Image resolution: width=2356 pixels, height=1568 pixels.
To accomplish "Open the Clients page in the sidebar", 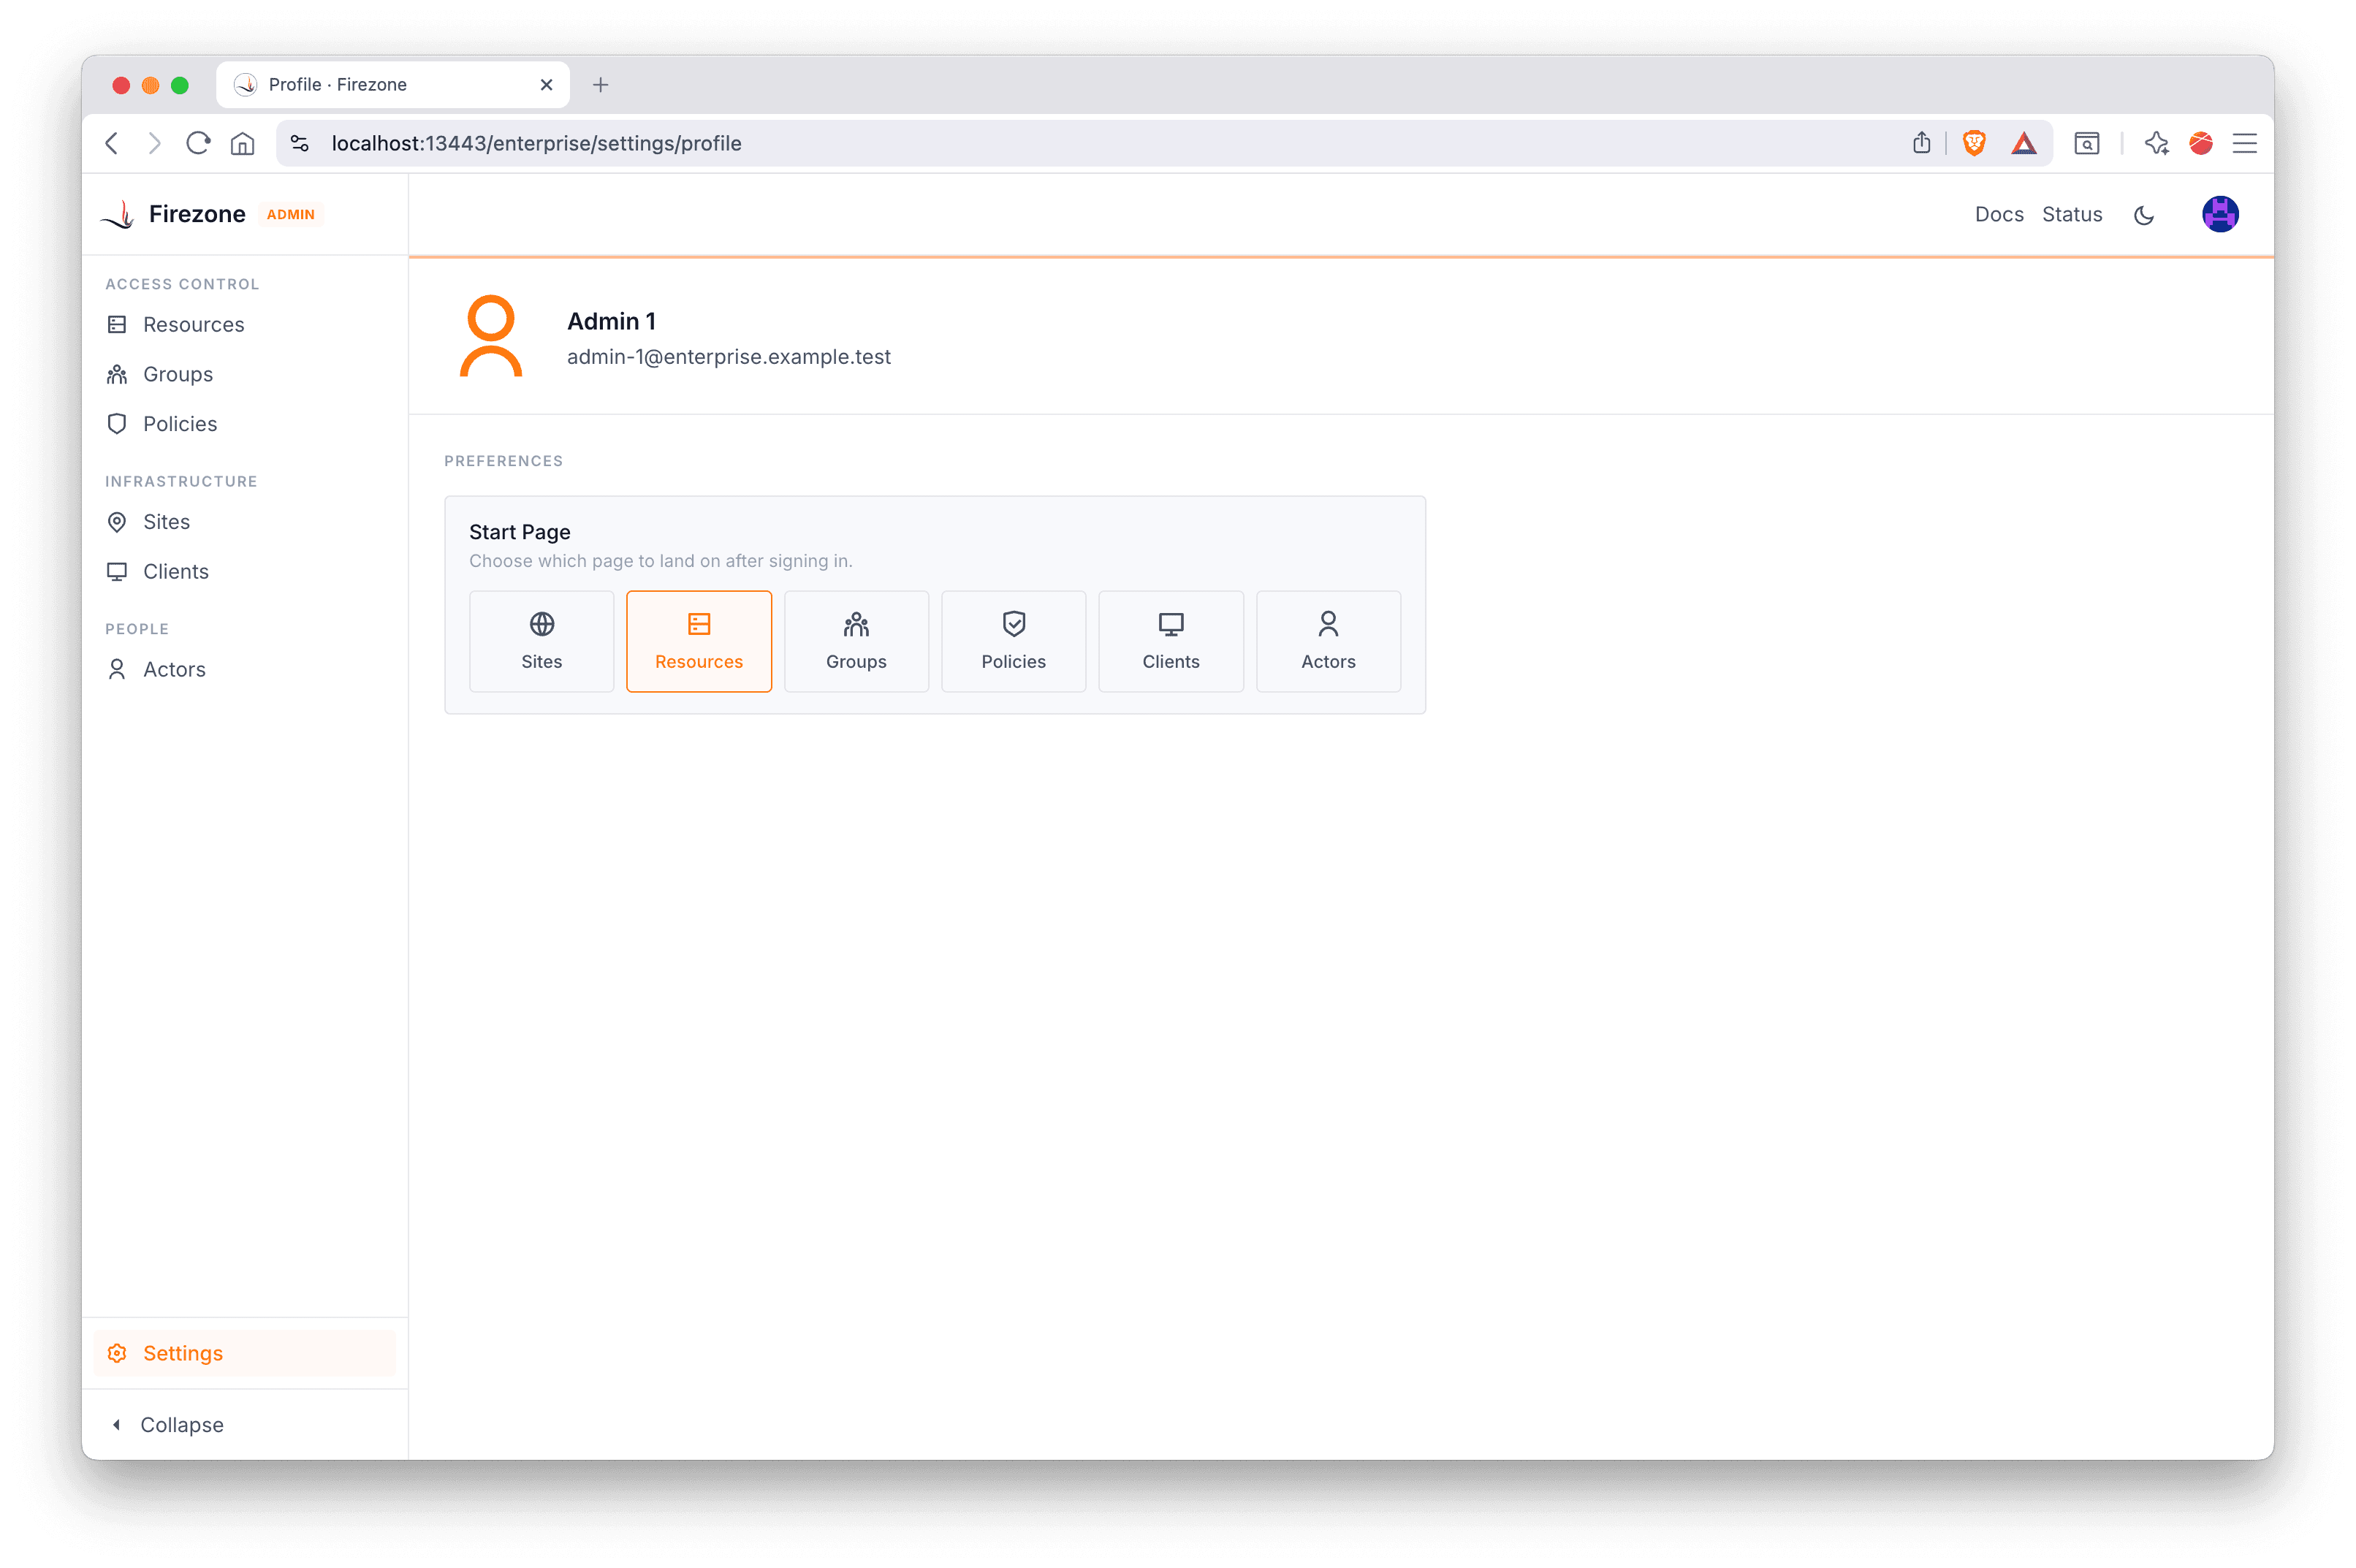I will [x=175, y=571].
